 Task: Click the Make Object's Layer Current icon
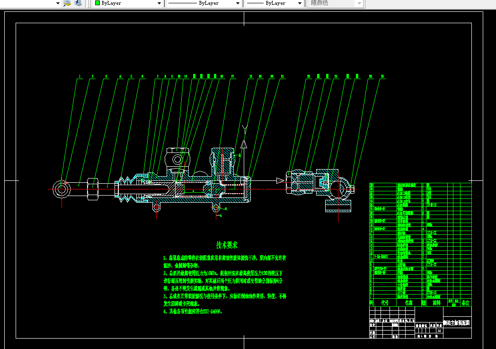pos(67,3)
